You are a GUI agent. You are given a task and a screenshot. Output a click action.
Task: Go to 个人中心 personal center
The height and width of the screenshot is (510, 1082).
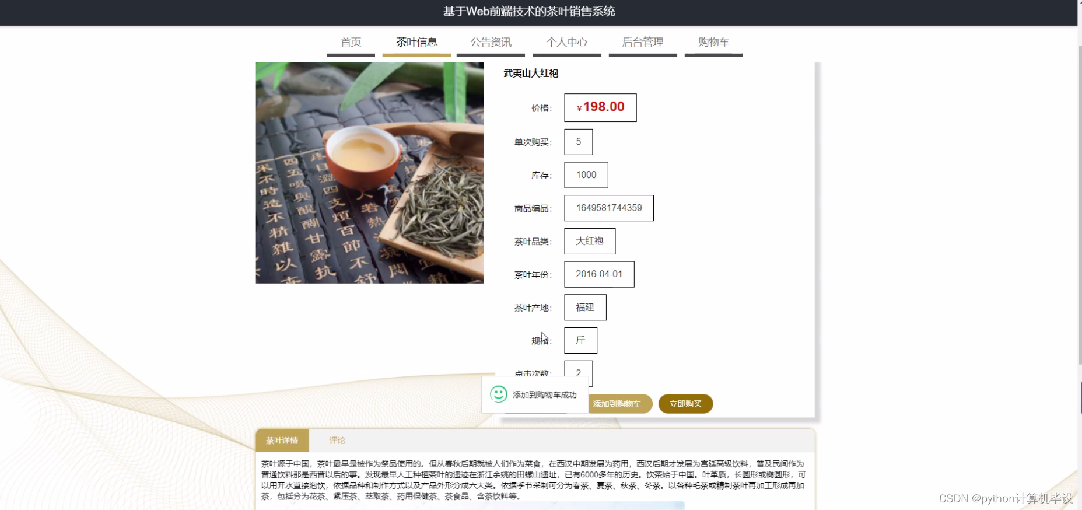tap(567, 43)
